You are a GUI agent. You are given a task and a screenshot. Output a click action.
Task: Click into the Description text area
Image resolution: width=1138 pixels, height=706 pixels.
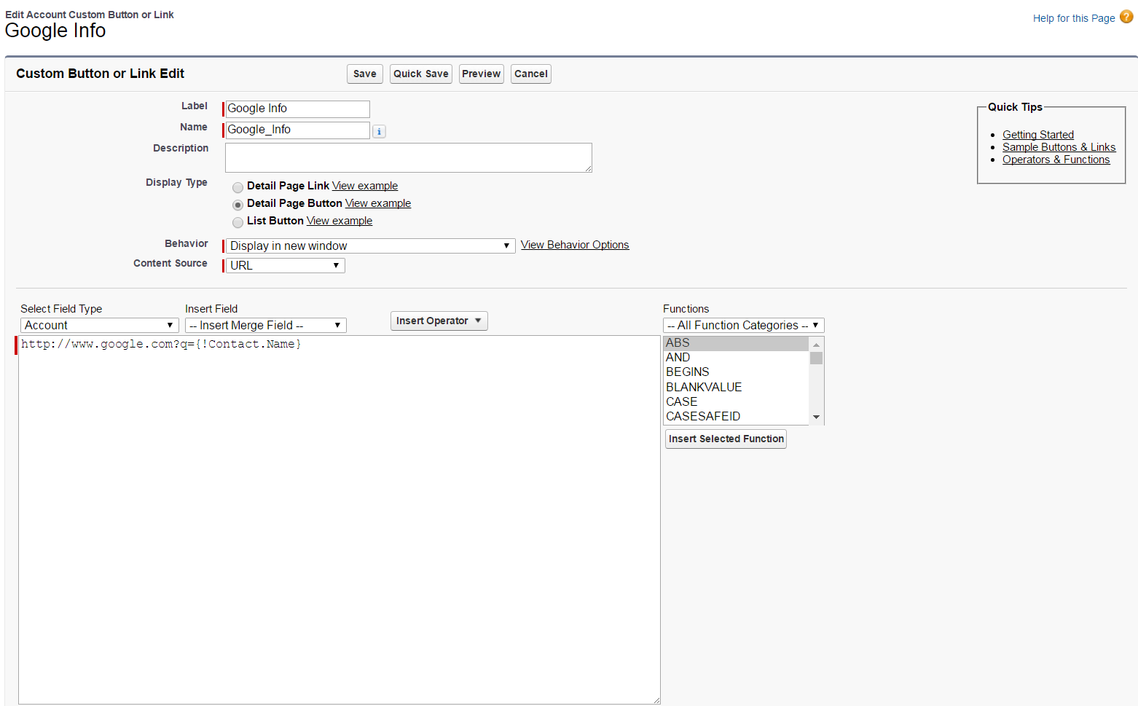coord(409,157)
